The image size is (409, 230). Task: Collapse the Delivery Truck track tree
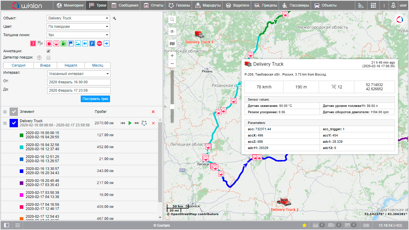5,123
